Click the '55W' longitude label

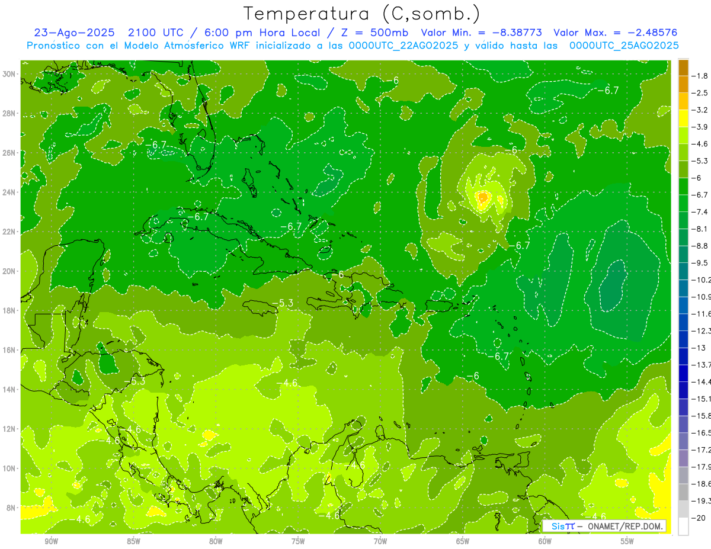coord(627,541)
